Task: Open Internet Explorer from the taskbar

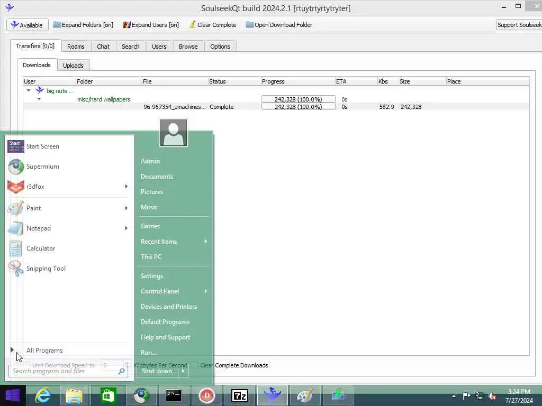Action: point(43,395)
